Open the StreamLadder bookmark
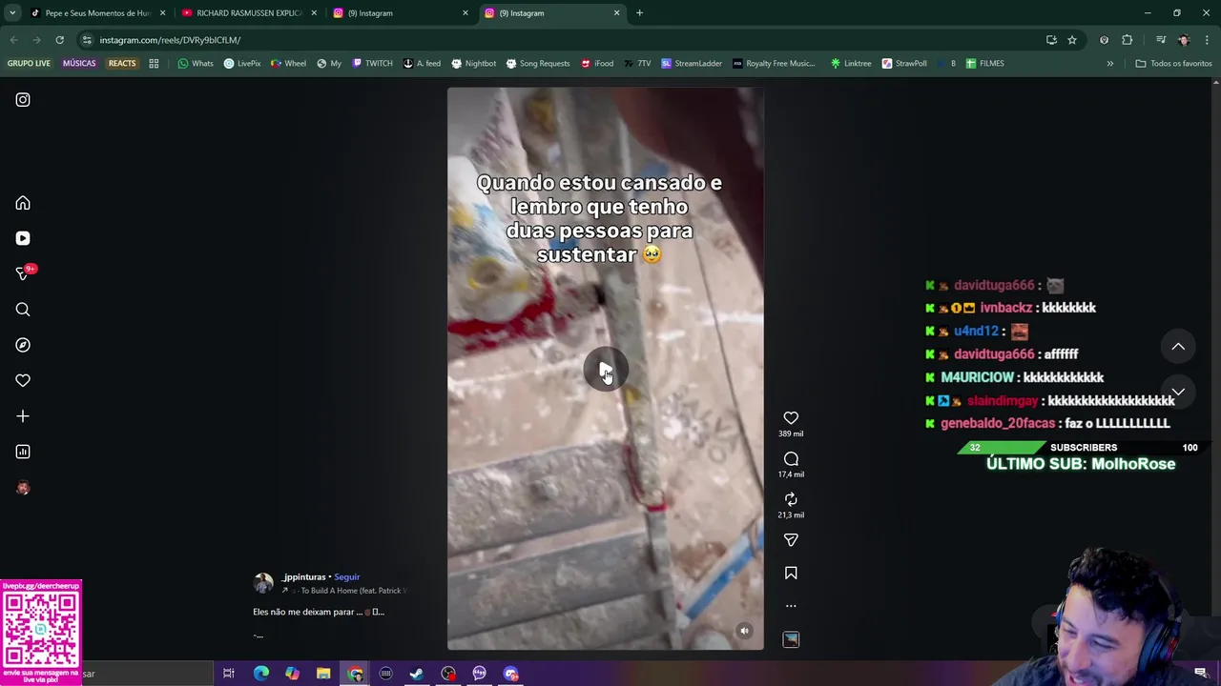This screenshot has width=1221, height=686. (x=692, y=64)
